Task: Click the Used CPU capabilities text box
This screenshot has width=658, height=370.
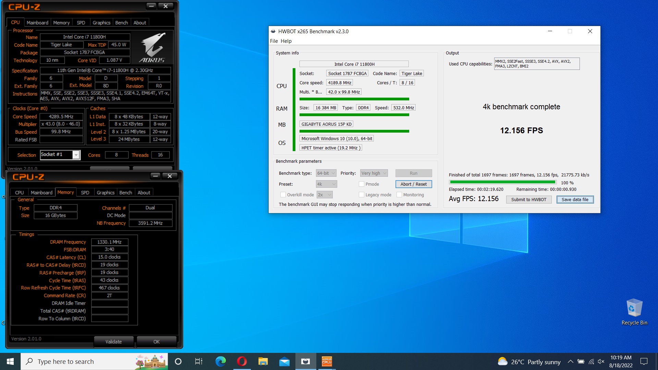Action: [537, 64]
